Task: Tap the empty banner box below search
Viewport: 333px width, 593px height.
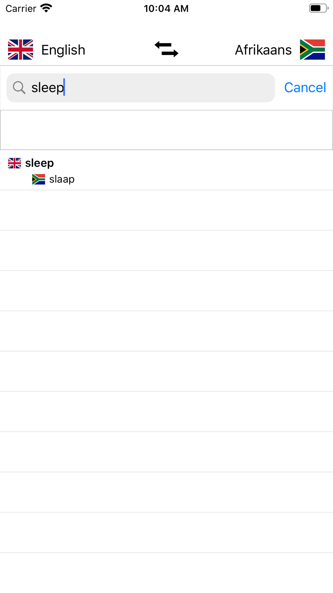Action: pyautogui.click(x=166, y=130)
